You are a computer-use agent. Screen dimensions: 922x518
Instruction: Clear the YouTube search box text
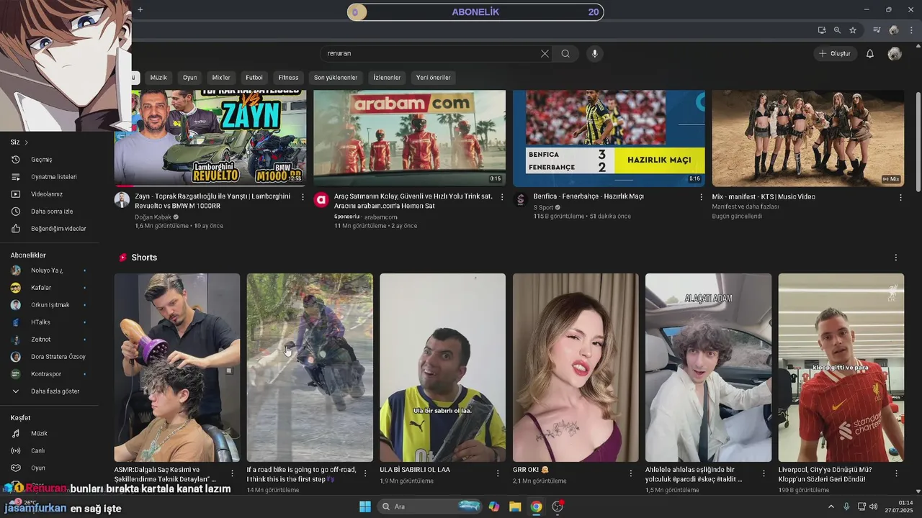click(x=545, y=53)
